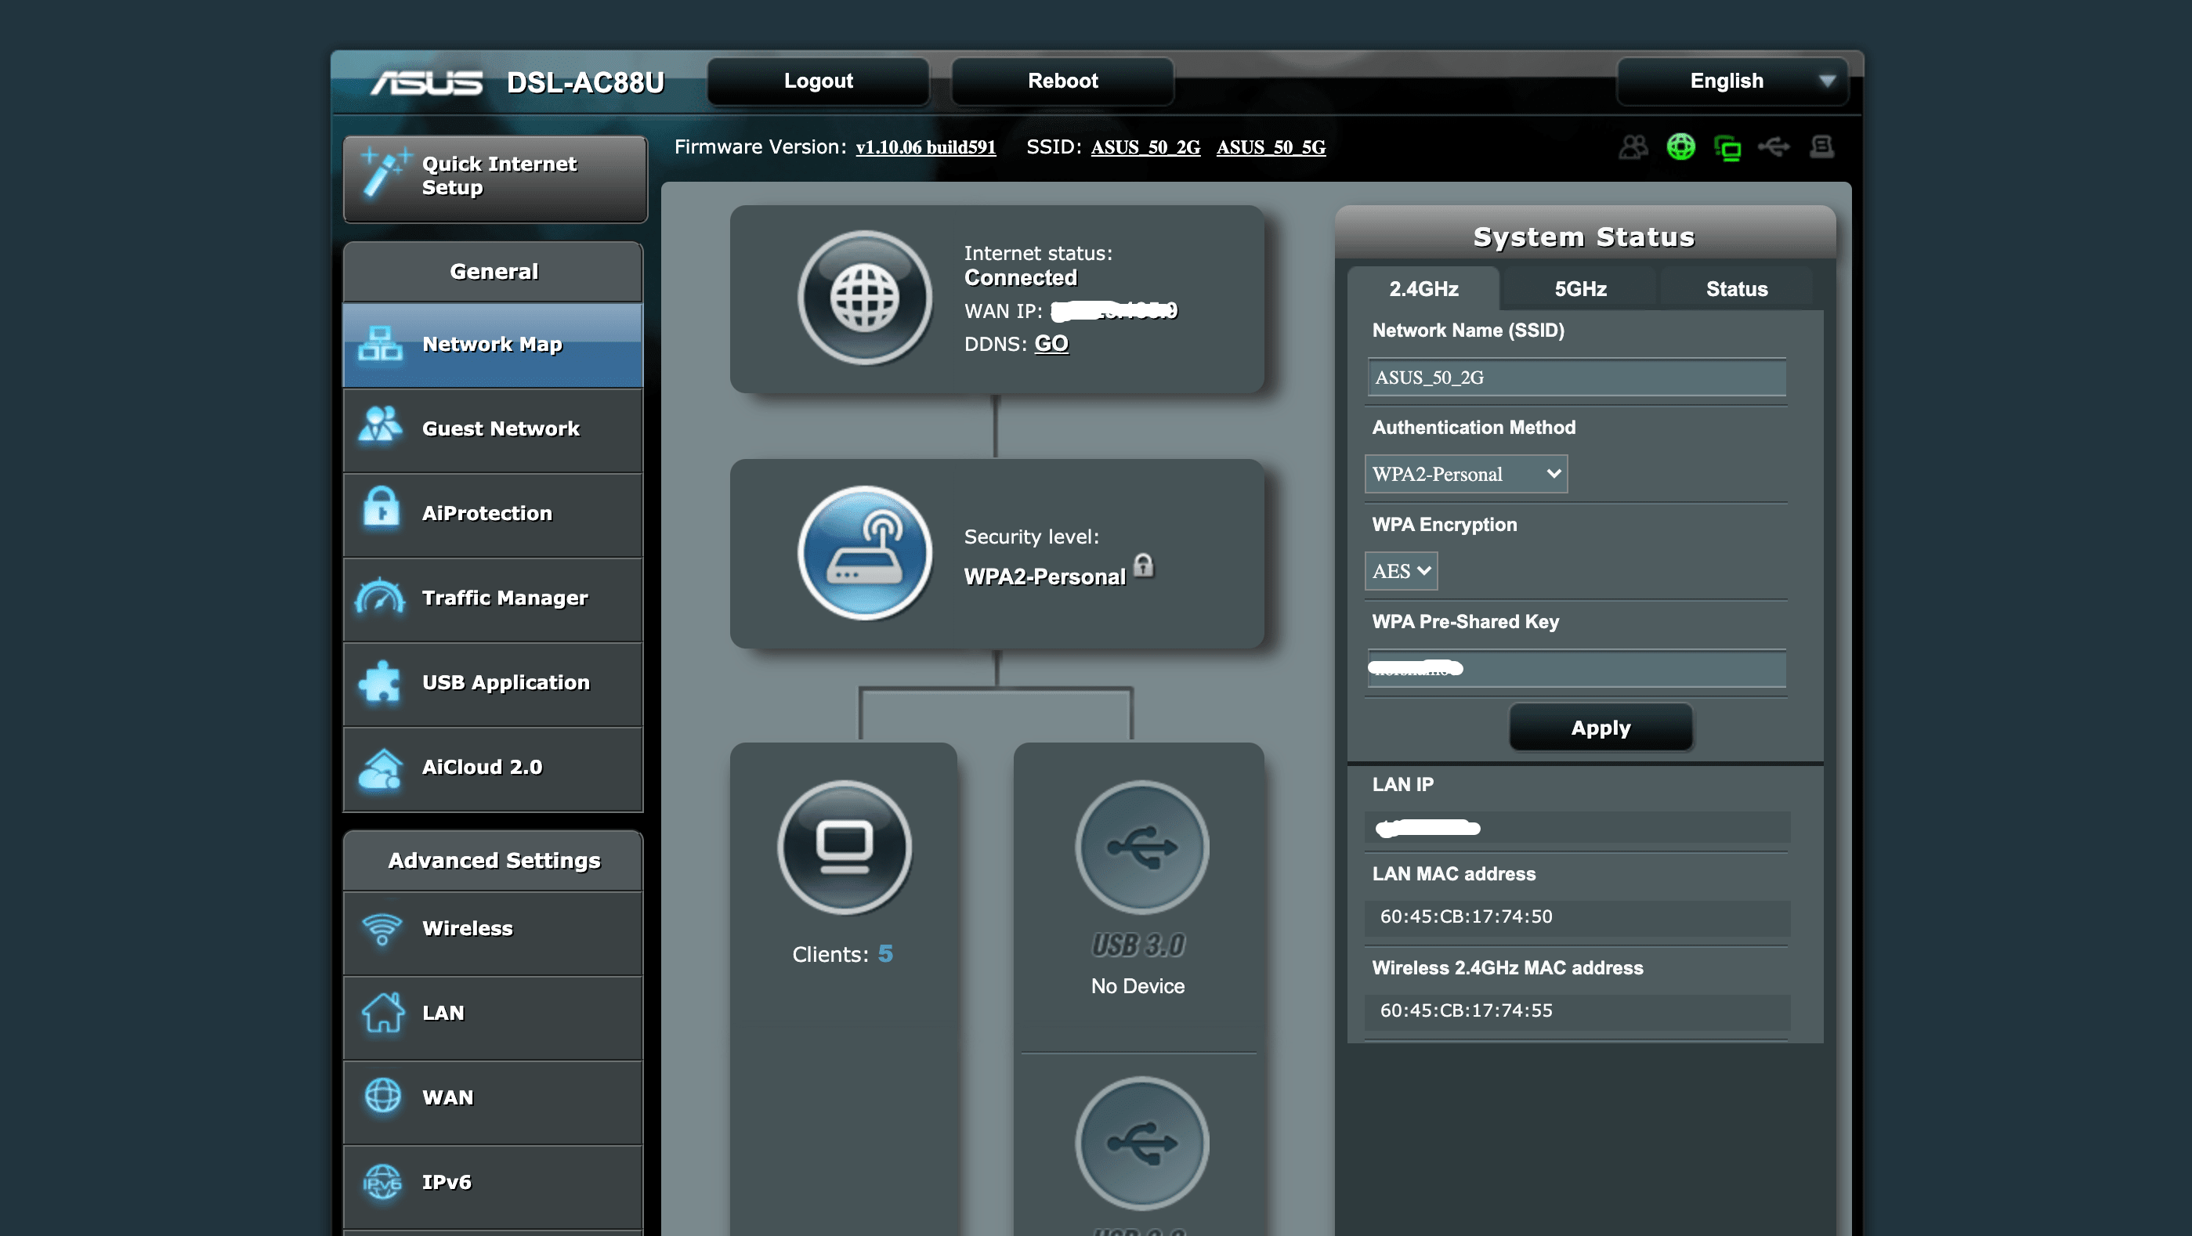The height and width of the screenshot is (1236, 2192).
Task: Select the wireless router icon on map
Action: pos(865,553)
